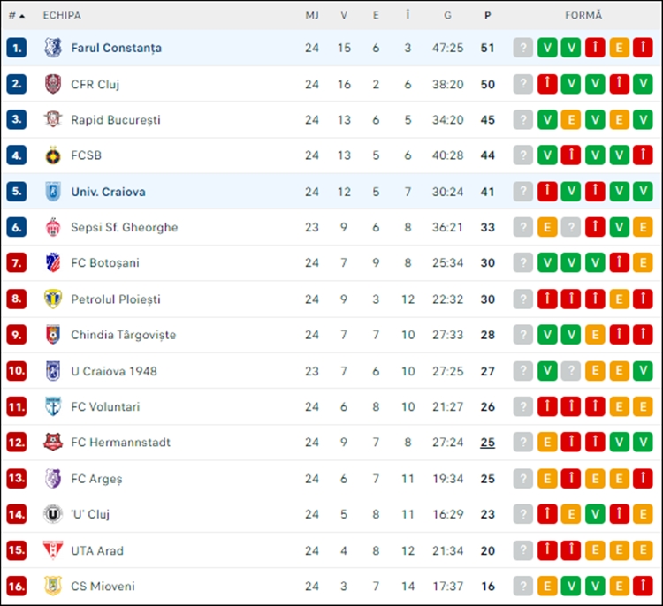Click the UTA Arad crest

pos(53,550)
